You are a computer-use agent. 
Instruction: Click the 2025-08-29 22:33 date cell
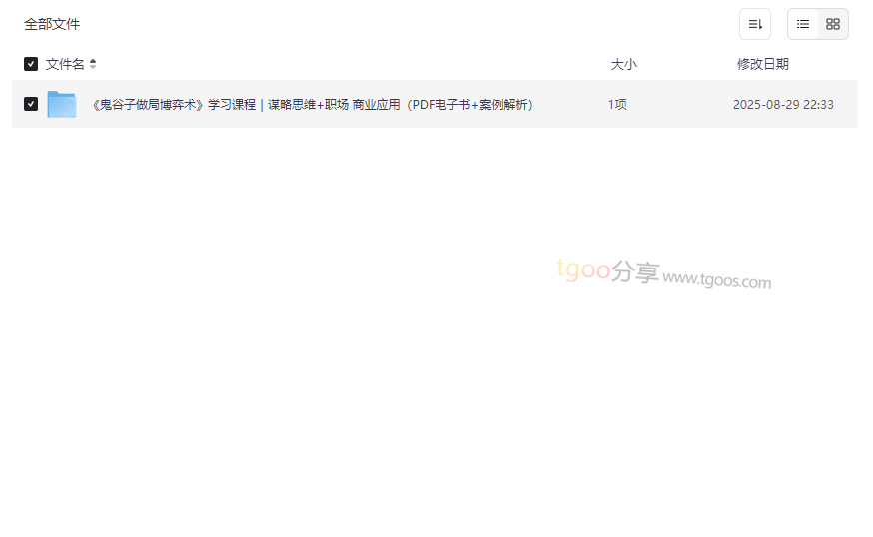pyautogui.click(x=783, y=105)
